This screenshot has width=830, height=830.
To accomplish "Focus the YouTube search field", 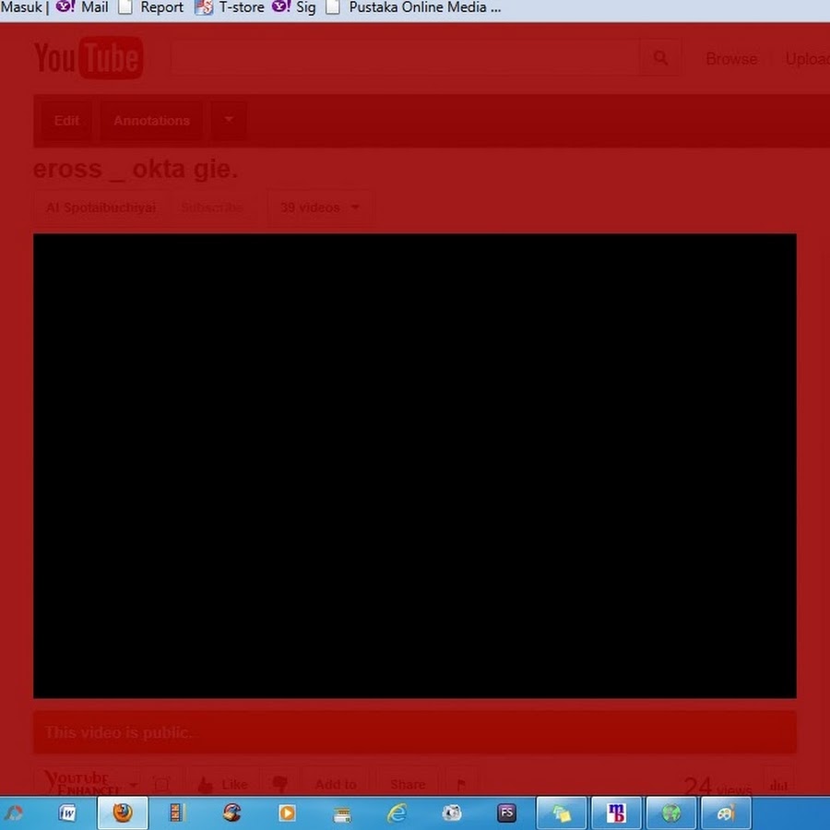I will 404,58.
